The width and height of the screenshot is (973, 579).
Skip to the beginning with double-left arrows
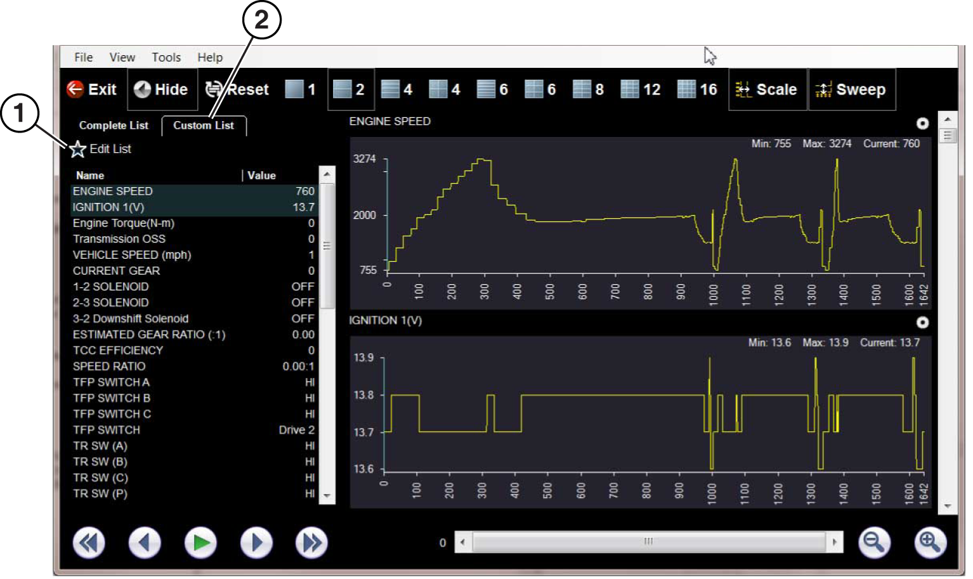tap(89, 543)
